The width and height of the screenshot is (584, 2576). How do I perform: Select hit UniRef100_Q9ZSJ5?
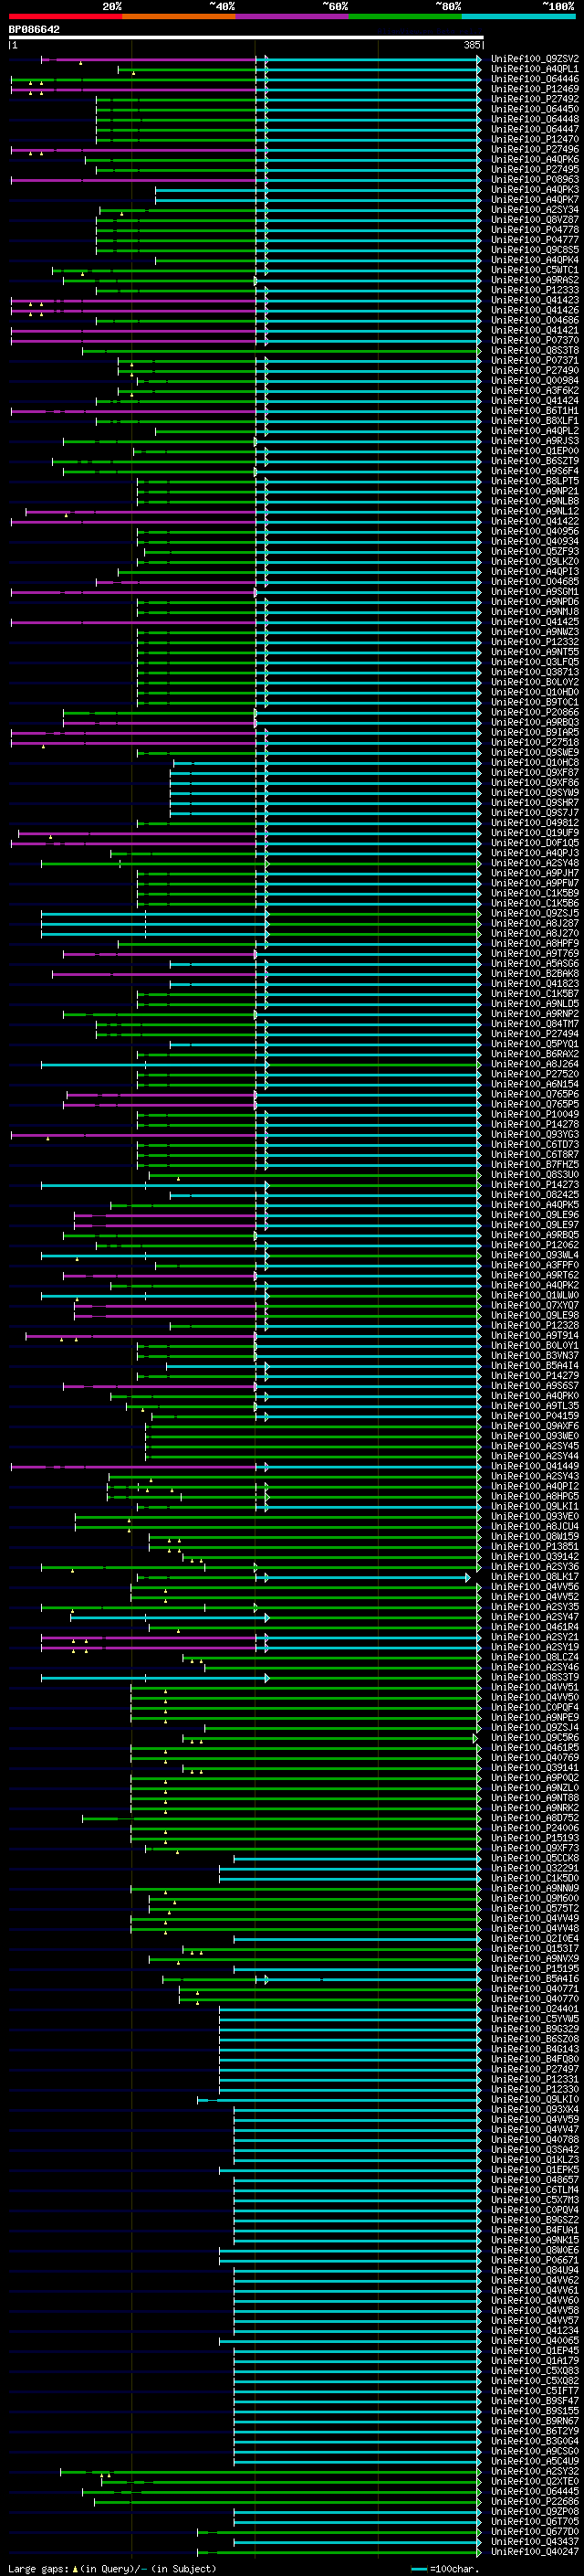[535, 914]
